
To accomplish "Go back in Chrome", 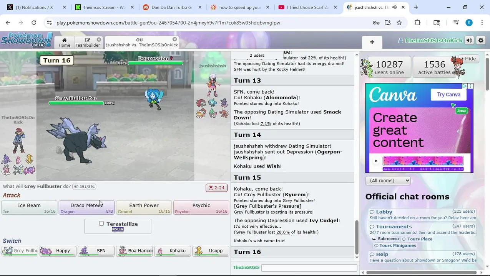I will 8,23.
